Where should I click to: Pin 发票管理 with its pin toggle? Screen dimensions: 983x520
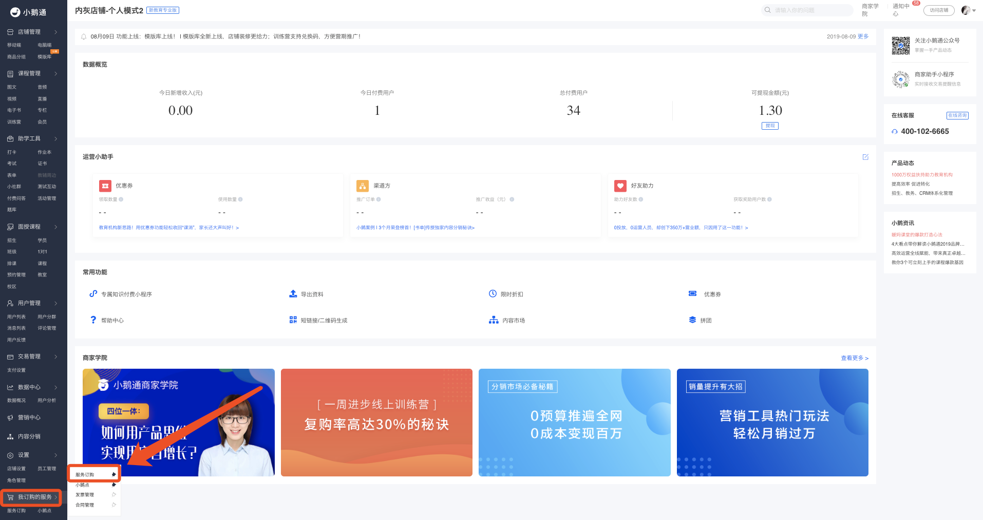pyautogui.click(x=114, y=495)
